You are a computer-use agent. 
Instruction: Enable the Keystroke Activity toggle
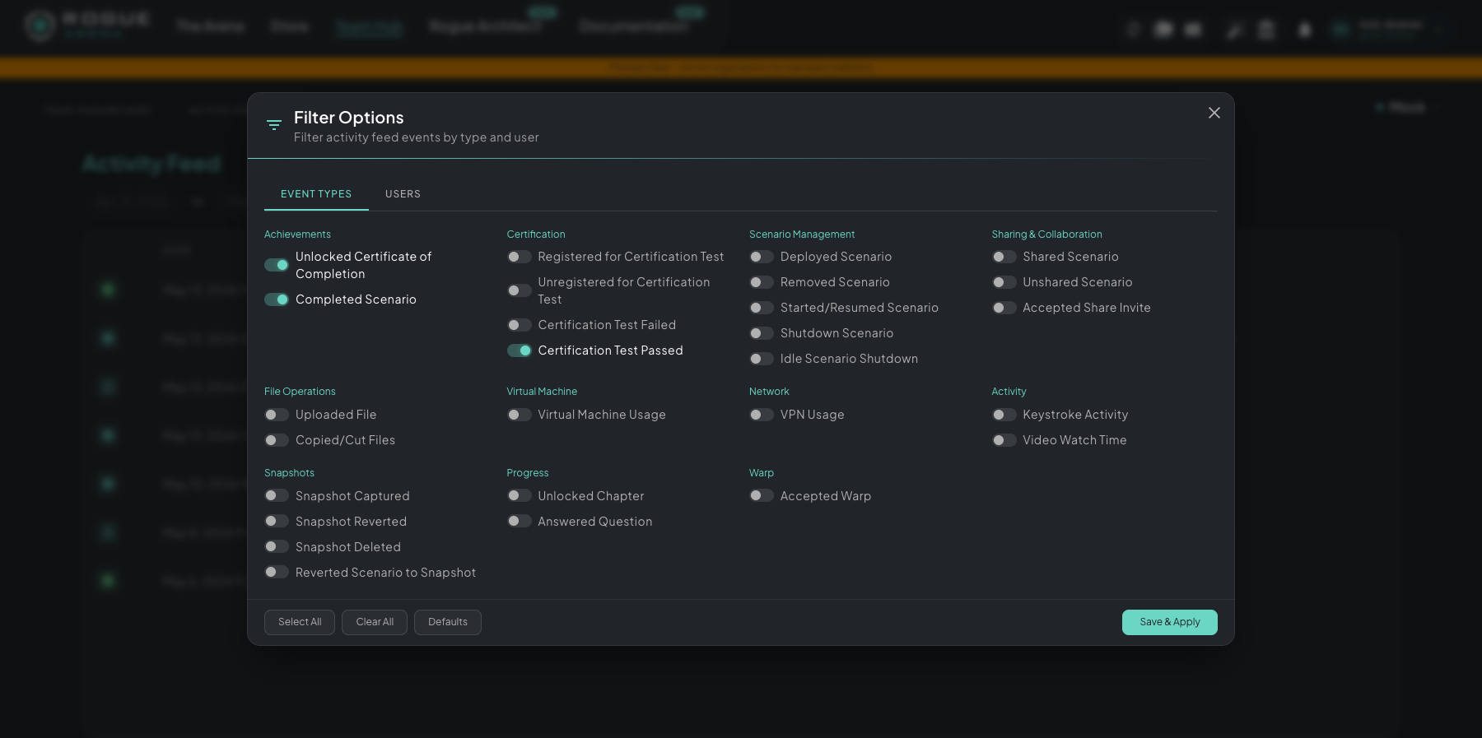click(x=1004, y=415)
